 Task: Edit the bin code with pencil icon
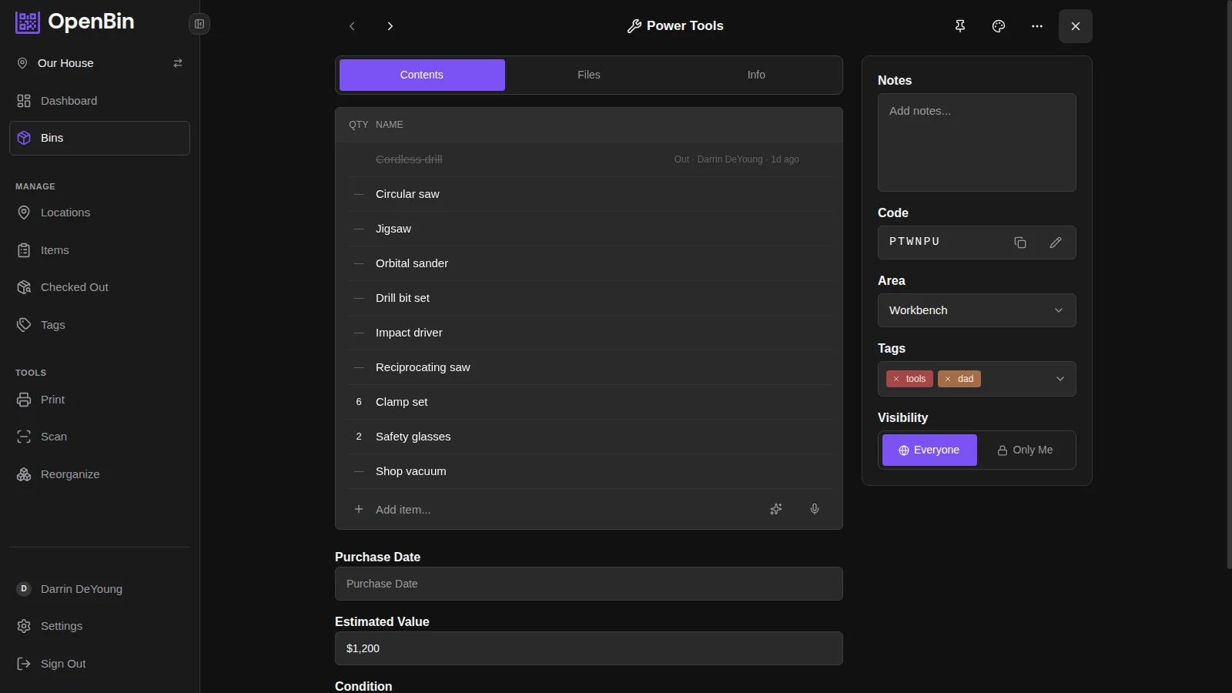[1056, 243]
